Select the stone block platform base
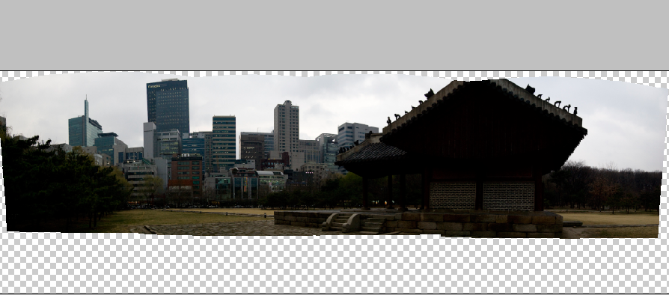The height and width of the screenshot is (295, 669). point(419,223)
